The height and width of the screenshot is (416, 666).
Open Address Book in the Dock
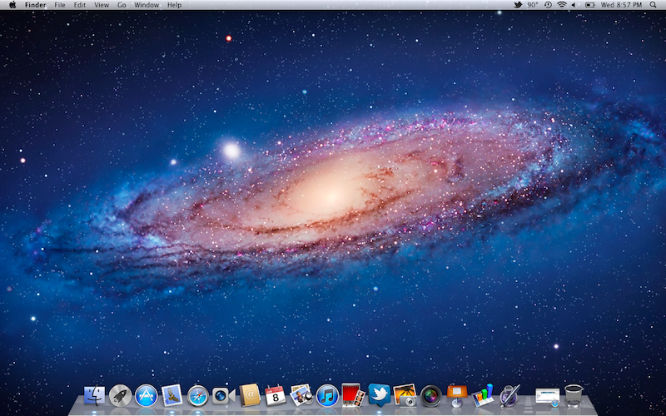coord(250,395)
